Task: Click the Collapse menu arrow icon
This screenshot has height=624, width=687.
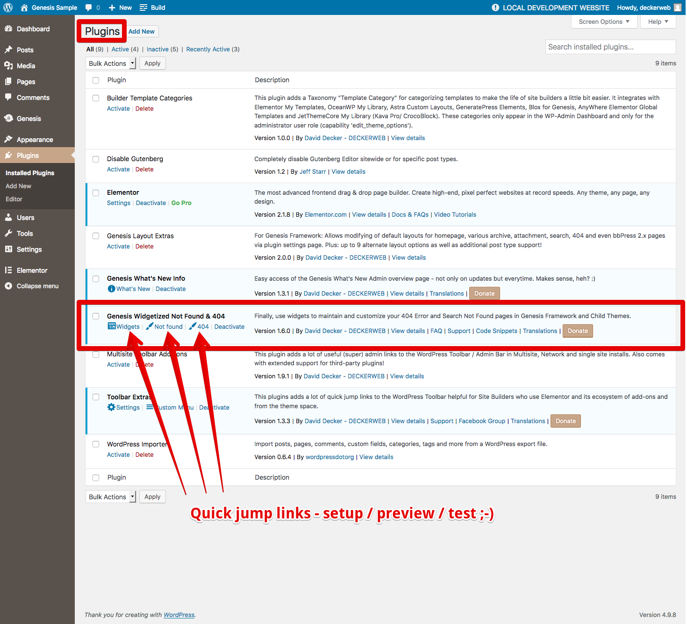Action: coord(8,286)
